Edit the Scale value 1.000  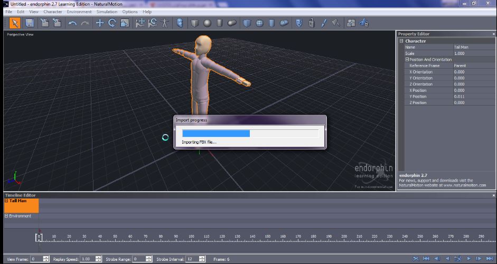[x=473, y=53]
